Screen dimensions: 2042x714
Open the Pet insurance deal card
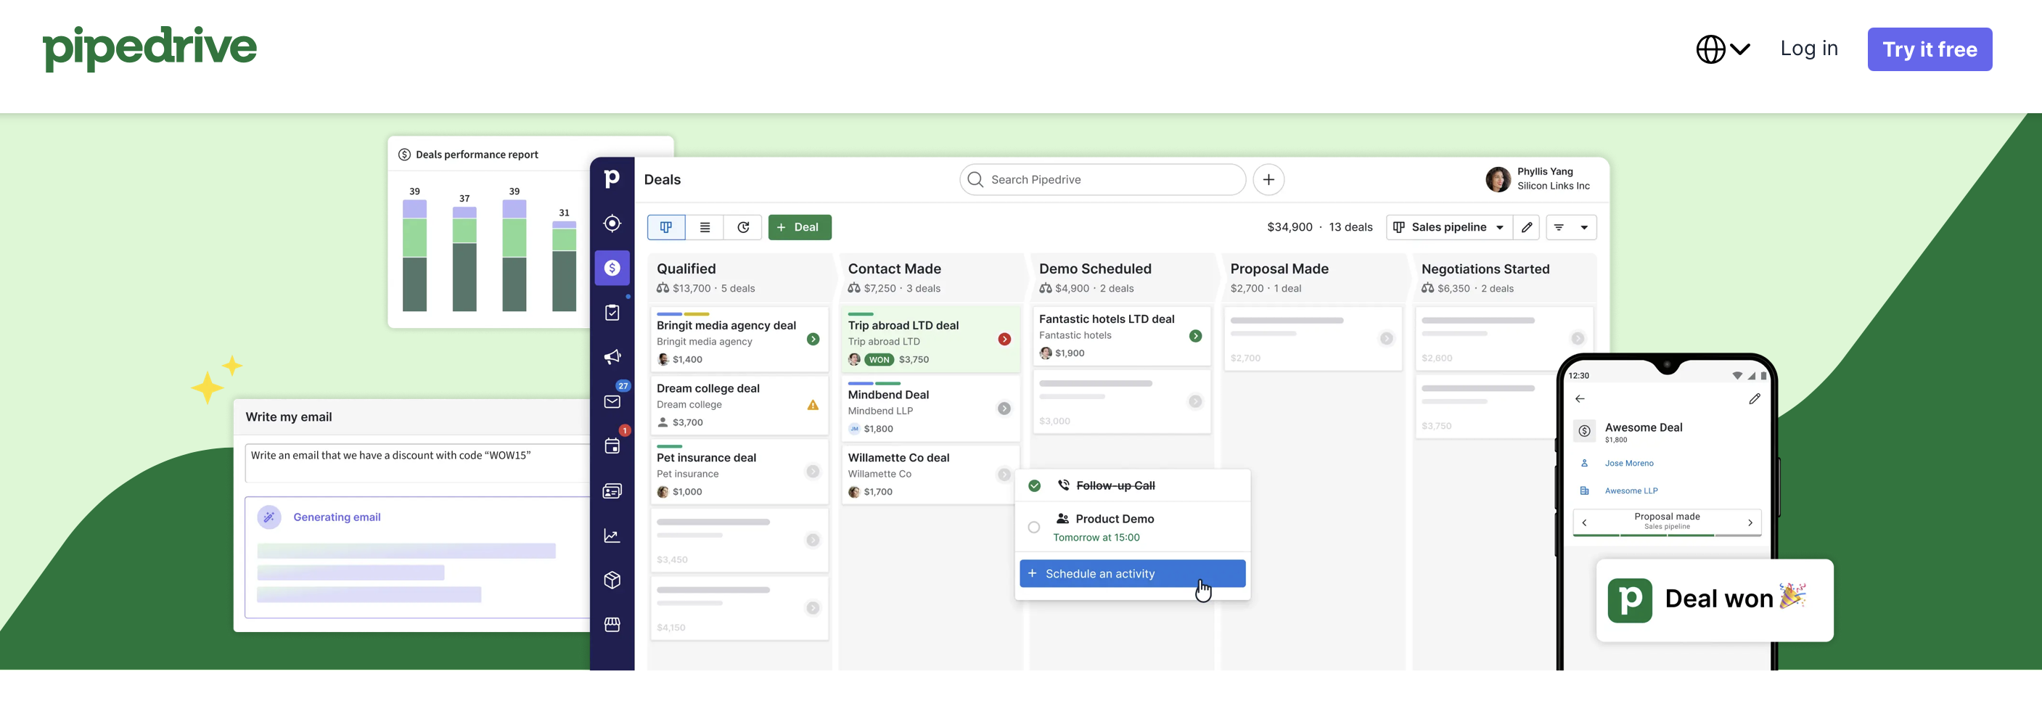click(739, 472)
